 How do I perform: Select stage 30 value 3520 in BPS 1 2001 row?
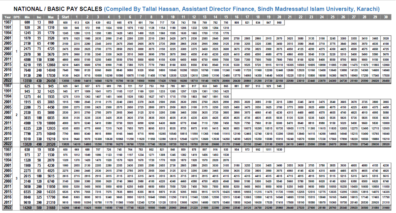[x=386, y=38]
